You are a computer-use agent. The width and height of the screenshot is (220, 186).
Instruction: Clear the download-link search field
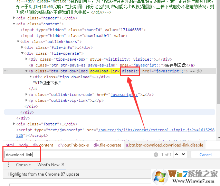(156, 154)
